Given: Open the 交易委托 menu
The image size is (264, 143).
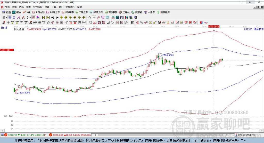Looking at the screenshot, I should tap(70, 7).
